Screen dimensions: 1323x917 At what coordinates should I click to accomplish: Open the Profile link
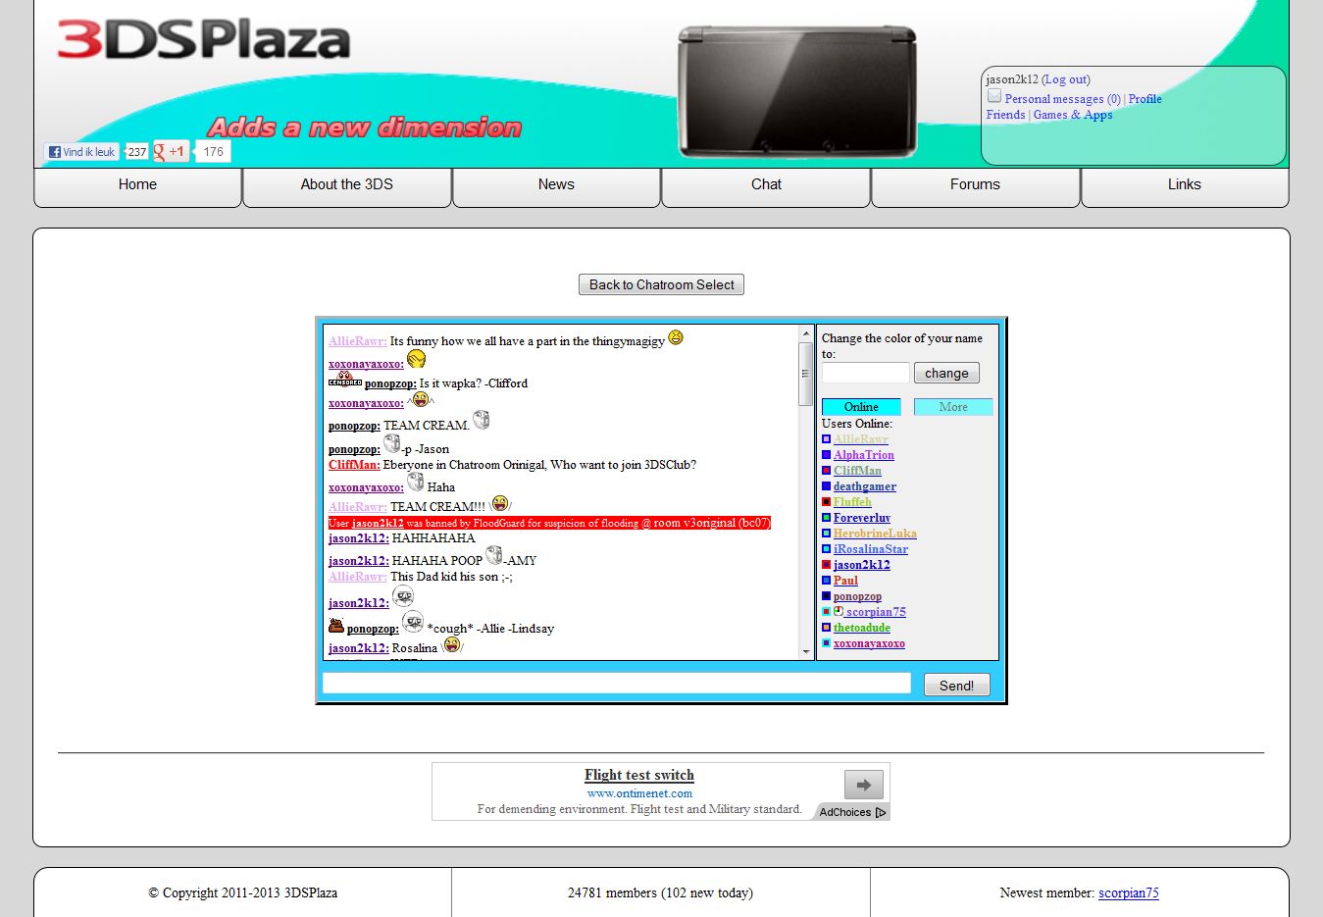(1145, 99)
